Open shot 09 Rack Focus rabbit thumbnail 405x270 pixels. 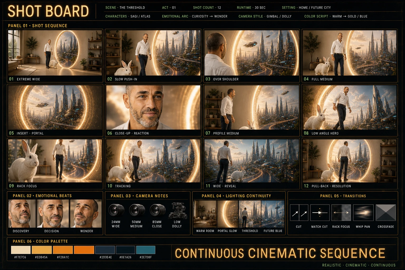click(55, 161)
